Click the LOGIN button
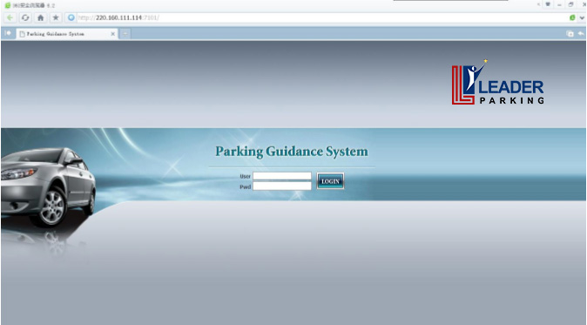 [330, 181]
